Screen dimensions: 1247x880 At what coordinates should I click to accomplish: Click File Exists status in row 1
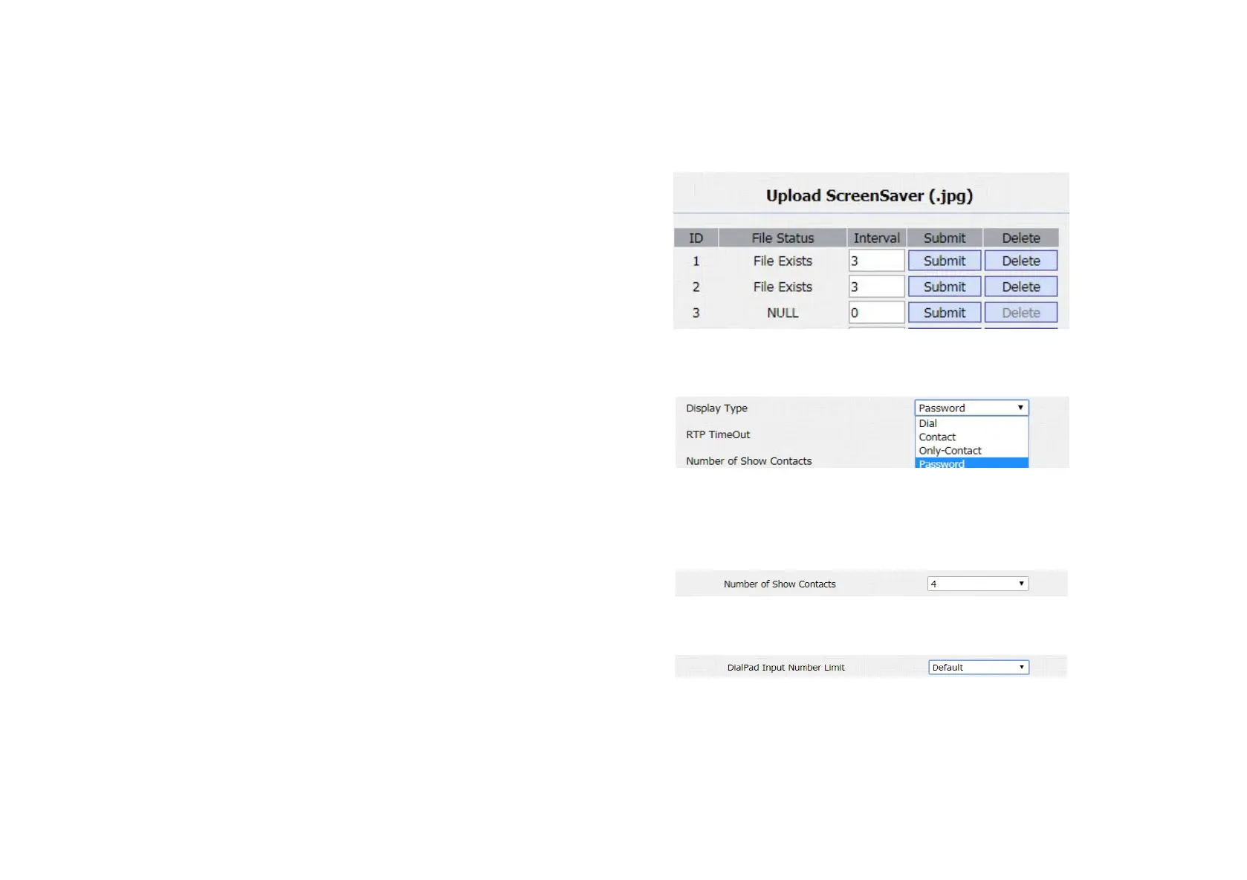click(x=783, y=261)
